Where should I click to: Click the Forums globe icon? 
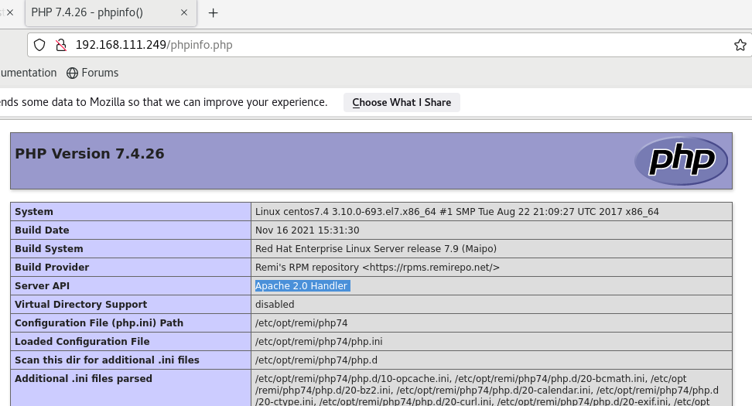coord(73,73)
